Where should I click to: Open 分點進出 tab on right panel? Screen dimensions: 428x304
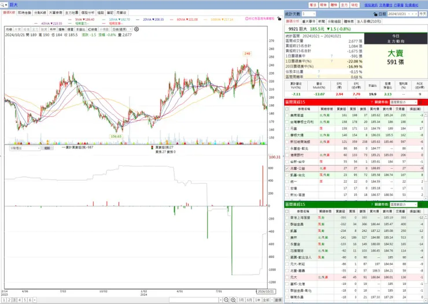tap(334, 21)
